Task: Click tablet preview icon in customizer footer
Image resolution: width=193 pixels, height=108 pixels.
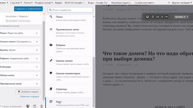Action: click(x=35, y=106)
